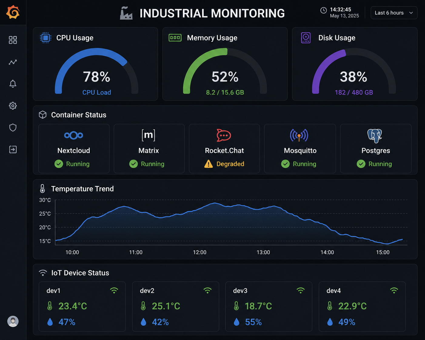Click the dev1 temperature 23.4°C
The width and height of the screenshot is (425, 340).
72,306
